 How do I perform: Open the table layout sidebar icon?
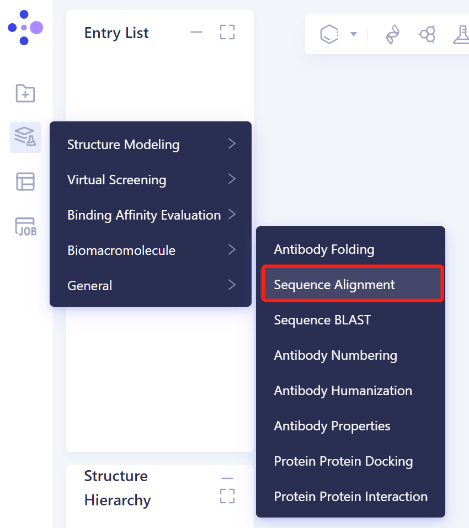(25, 182)
